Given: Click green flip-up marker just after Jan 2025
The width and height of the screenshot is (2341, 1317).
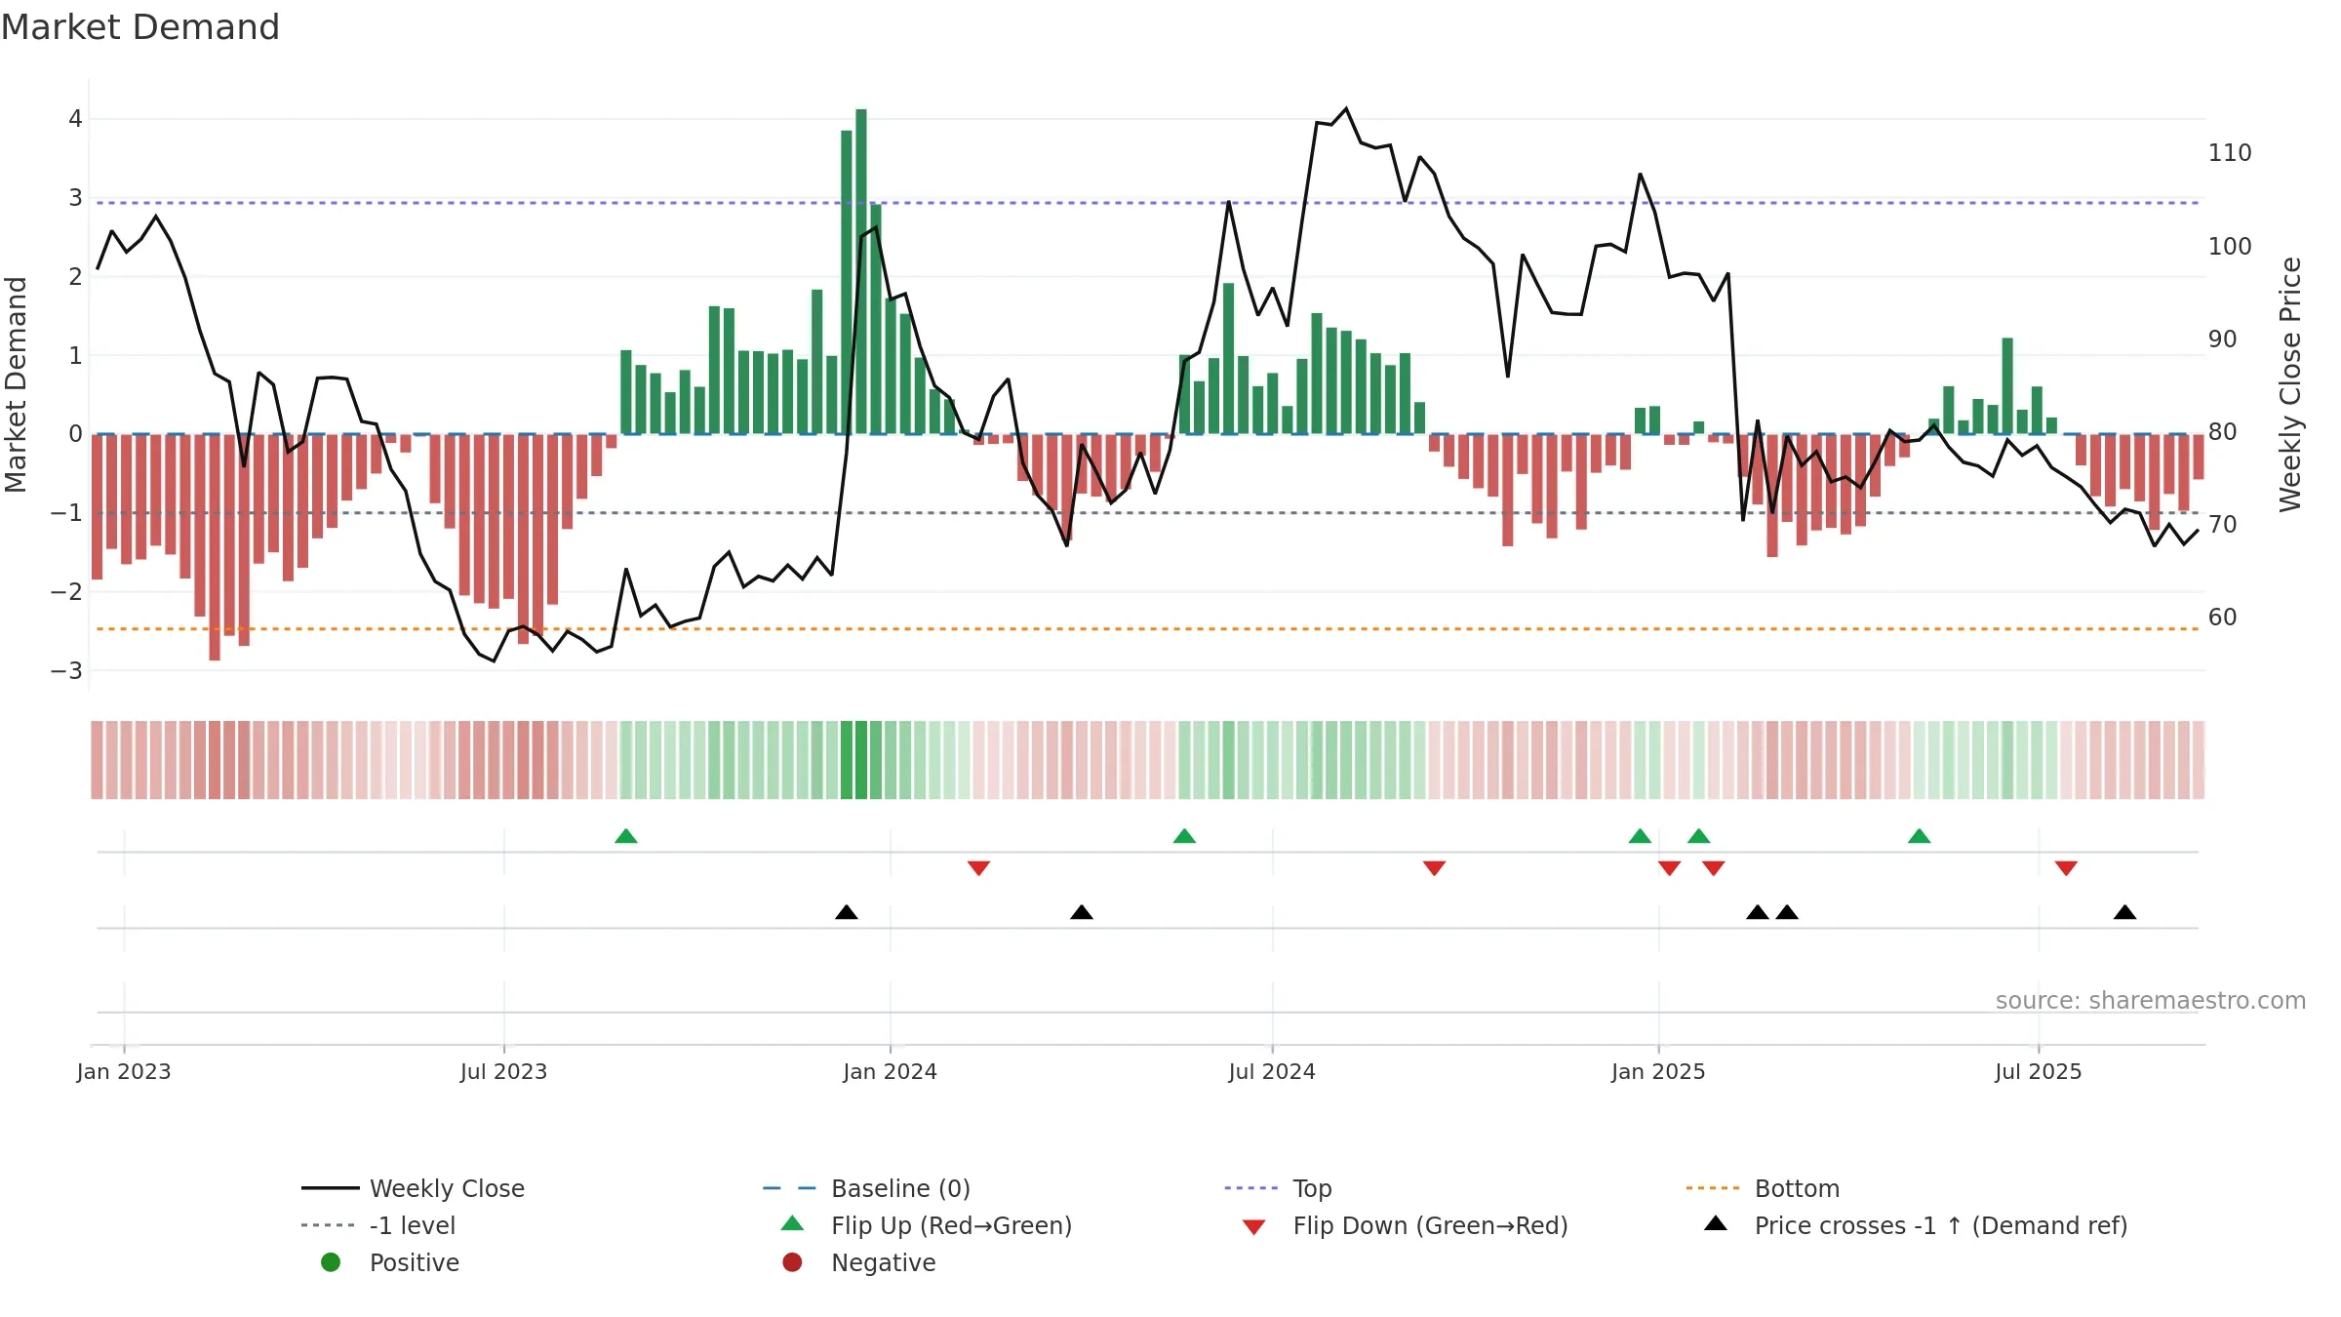Looking at the screenshot, I should [x=1698, y=836].
